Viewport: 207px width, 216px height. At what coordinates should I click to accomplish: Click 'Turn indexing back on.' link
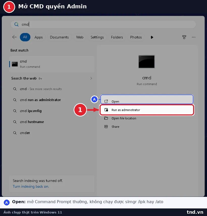[x=31, y=187]
